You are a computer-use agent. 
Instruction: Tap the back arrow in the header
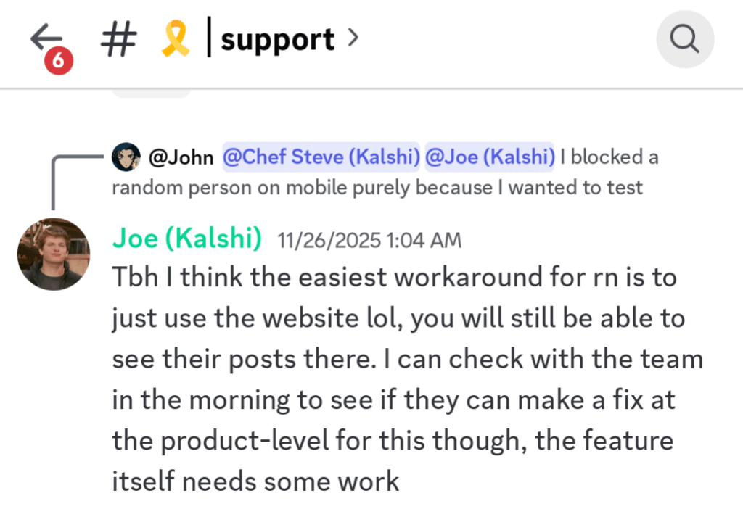pyautogui.click(x=45, y=38)
